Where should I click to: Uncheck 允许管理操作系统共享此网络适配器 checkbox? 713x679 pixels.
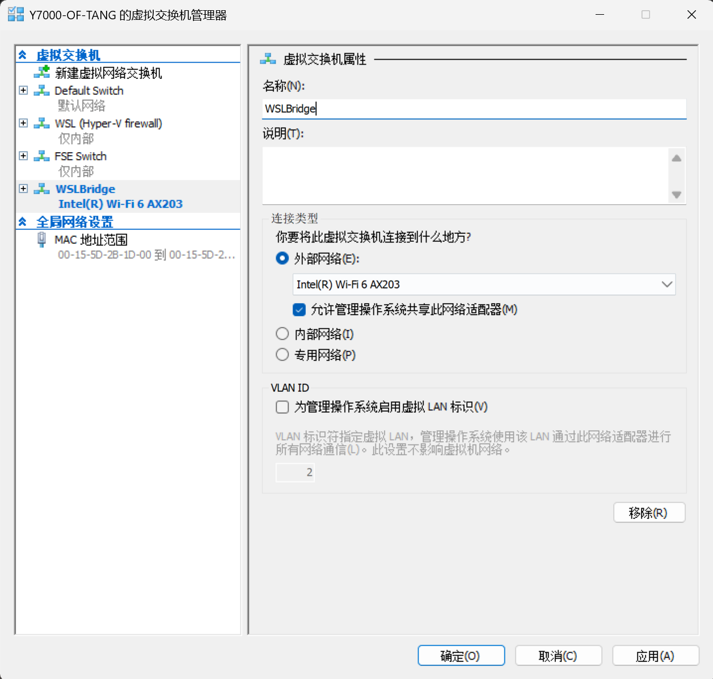click(x=299, y=309)
